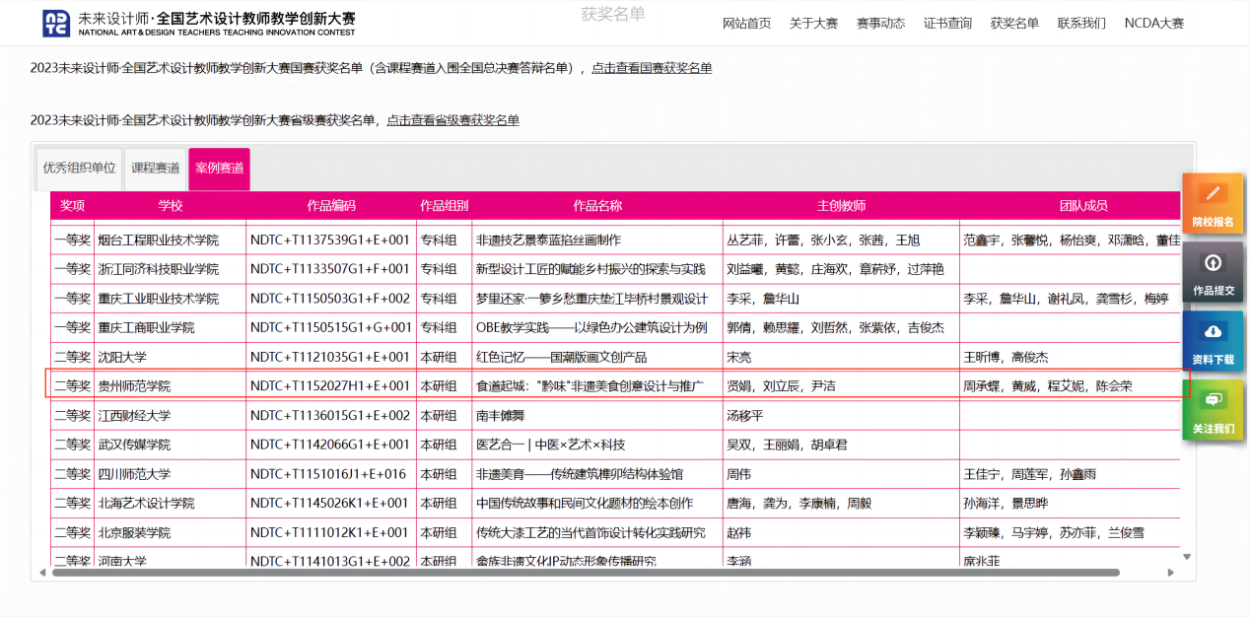The image size is (1250, 617).
Task: Open the 赛事动态 navigation item
Action: point(880,24)
